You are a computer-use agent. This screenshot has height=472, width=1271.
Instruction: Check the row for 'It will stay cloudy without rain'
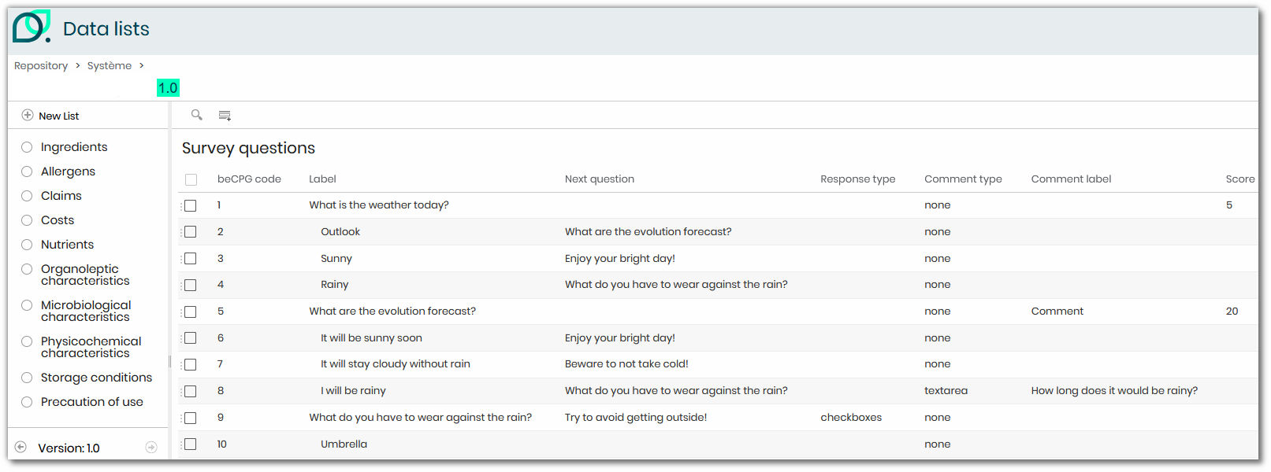(x=191, y=364)
